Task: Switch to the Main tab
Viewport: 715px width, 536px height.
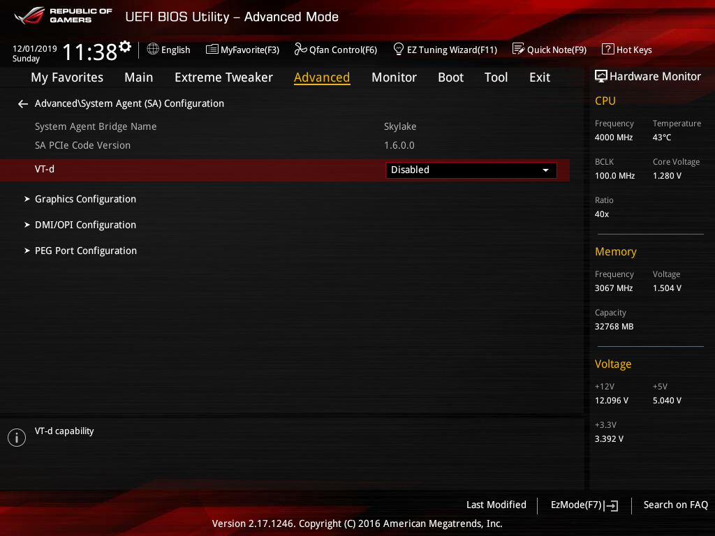Action: [139, 77]
